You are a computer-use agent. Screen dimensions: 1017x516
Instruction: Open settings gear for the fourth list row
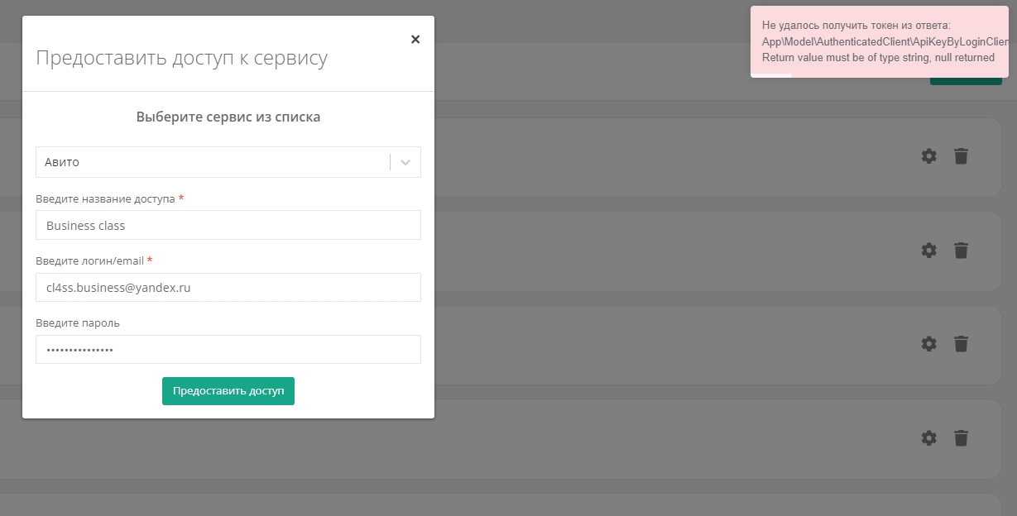pyautogui.click(x=929, y=437)
